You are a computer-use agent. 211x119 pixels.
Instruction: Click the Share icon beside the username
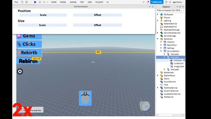(x=170, y=2)
